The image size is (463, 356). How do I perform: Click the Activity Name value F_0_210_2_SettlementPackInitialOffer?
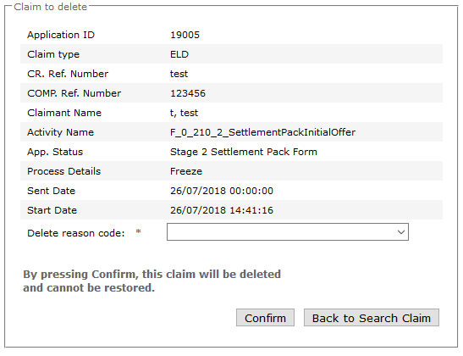(x=262, y=132)
